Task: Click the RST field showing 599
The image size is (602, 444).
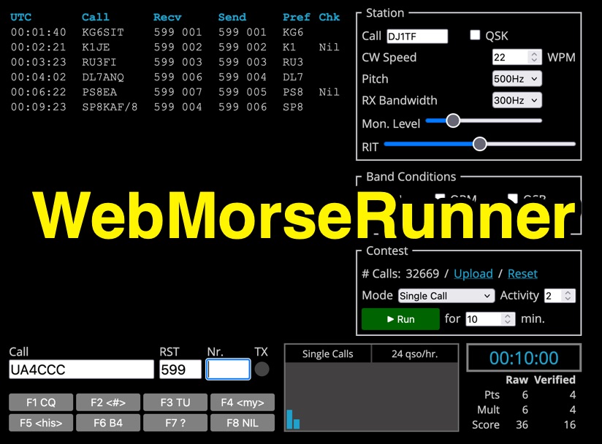Action: [x=180, y=370]
